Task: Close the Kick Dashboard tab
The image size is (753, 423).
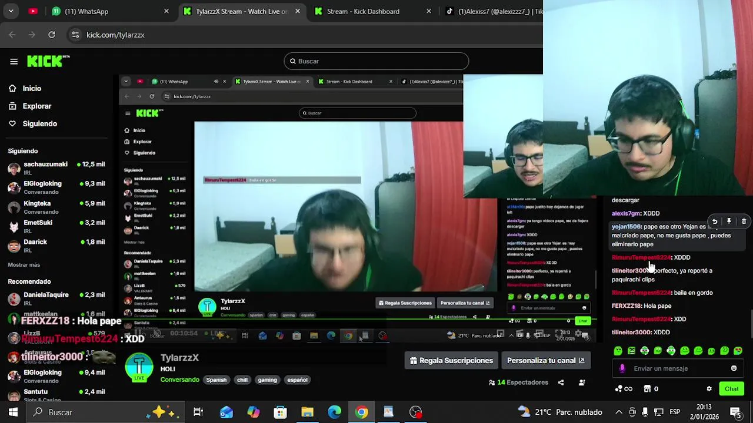Action: [429, 11]
